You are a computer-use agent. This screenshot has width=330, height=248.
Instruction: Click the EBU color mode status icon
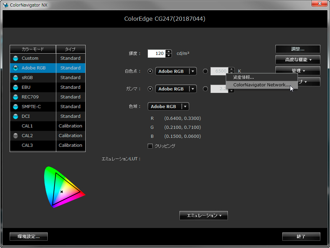pyautogui.click(x=16, y=87)
